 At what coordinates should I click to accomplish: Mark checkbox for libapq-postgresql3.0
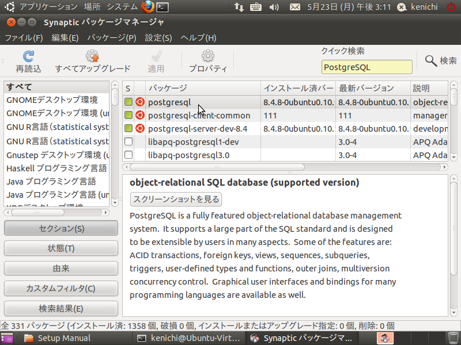pos(129,155)
